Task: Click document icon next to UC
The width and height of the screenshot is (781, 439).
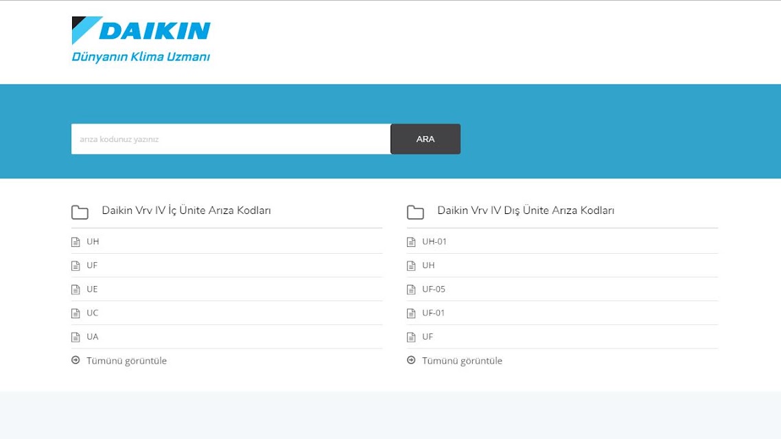Action: coord(75,313)
